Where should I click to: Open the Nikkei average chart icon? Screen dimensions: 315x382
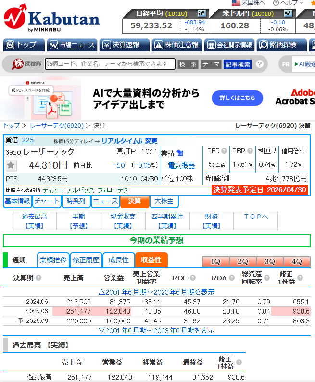click(x=202, y=13)
